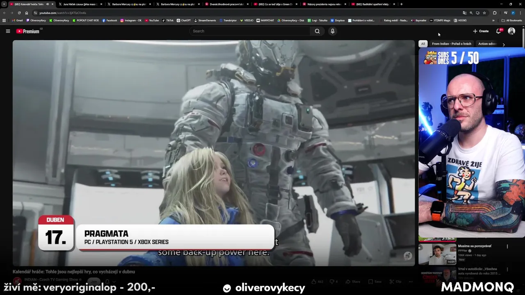
Task: Open Dropbox bookmark
Action: point(338,20)
